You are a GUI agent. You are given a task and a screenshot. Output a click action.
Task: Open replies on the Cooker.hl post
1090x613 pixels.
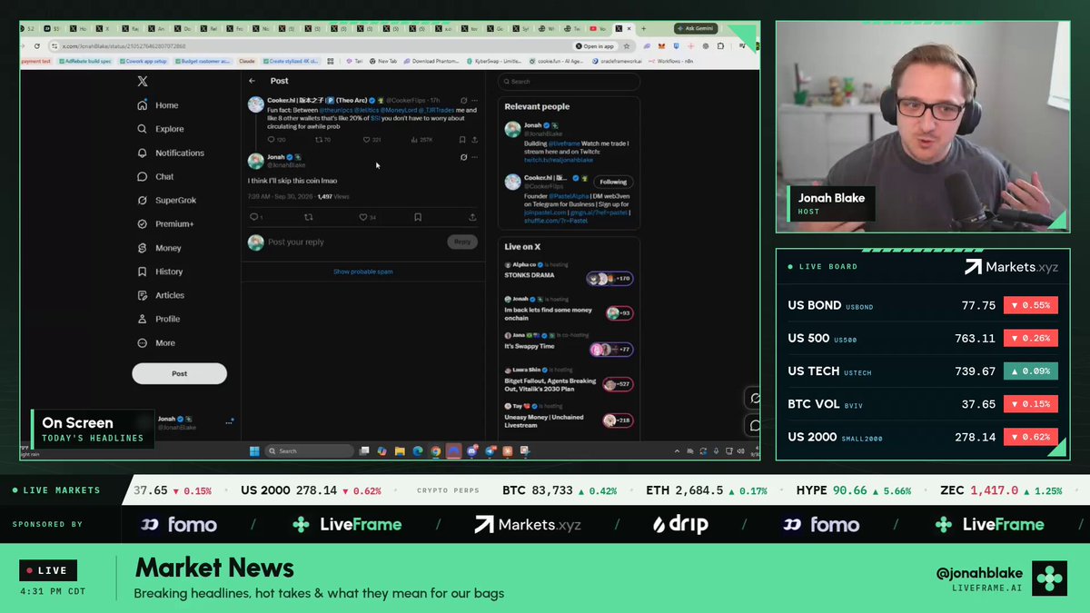coord(271,140)
